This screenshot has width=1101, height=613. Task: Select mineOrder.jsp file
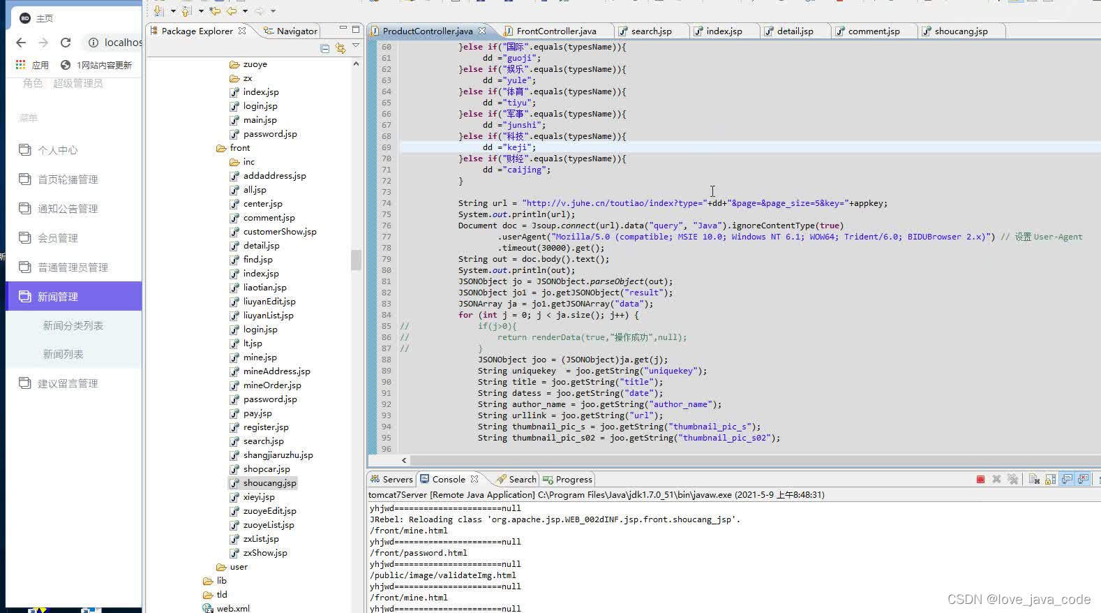[271, 385]
